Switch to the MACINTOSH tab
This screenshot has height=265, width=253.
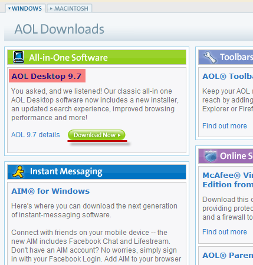(70, 8)
